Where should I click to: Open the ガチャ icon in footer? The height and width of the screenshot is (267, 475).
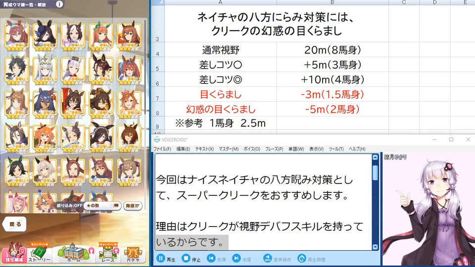(x=133, y=253)
